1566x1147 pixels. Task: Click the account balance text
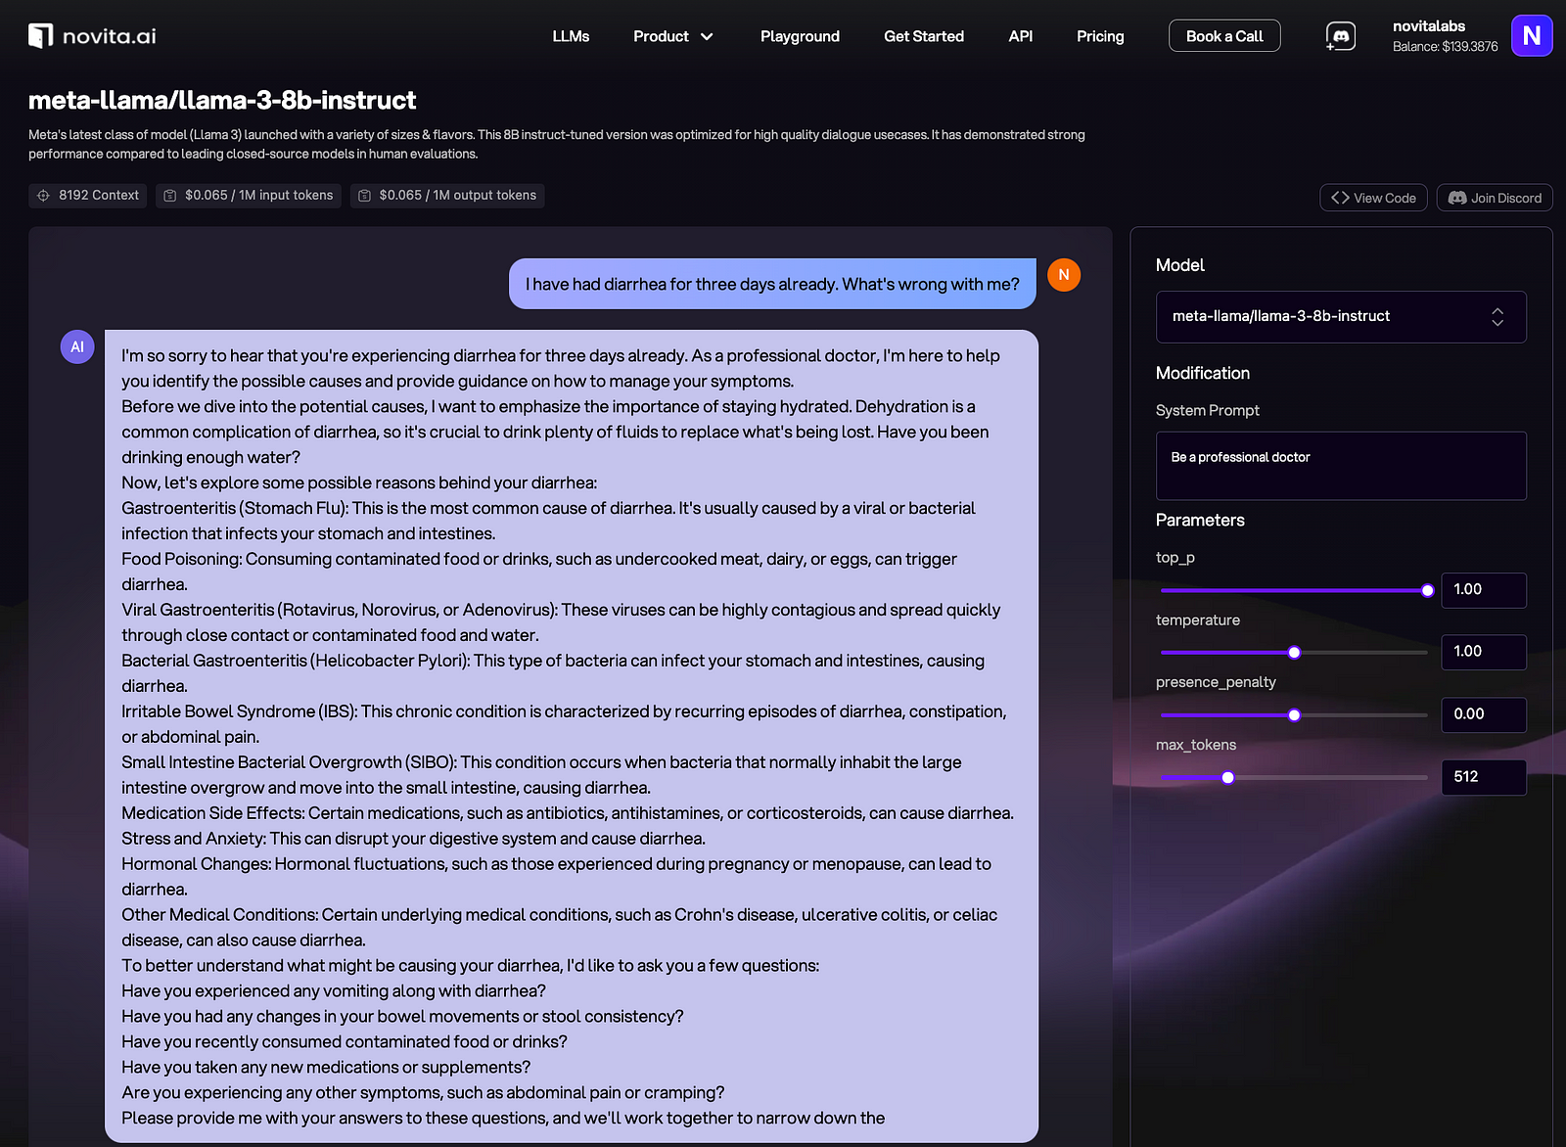1445,47
